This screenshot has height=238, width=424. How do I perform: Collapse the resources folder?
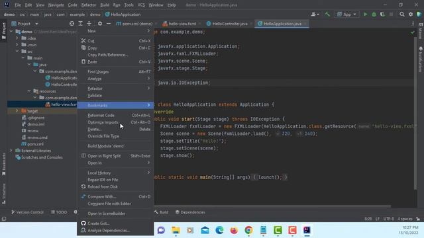(29, 91)
